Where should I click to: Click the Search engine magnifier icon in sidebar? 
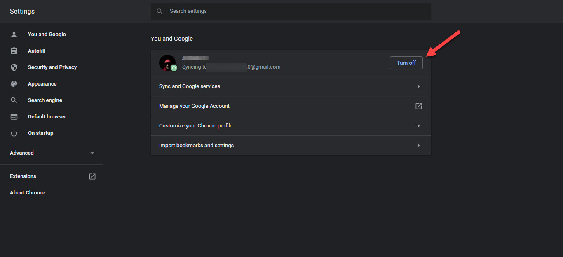tap(14, 100)
